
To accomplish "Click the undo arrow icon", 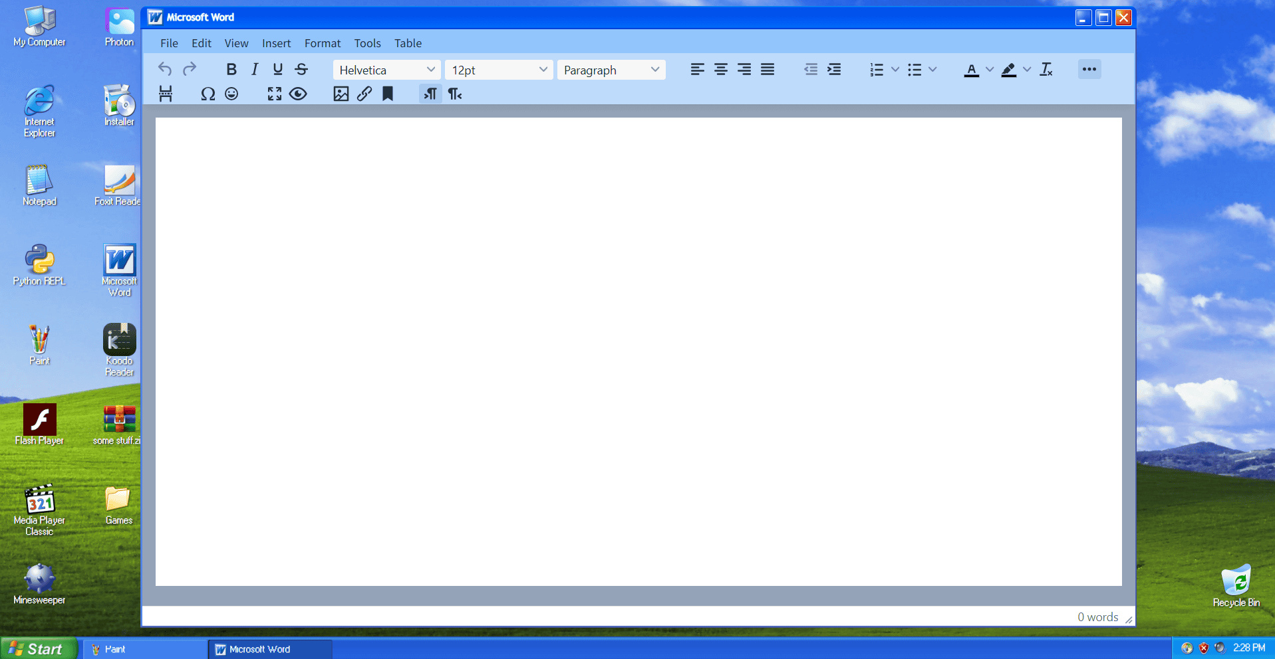I will (164, 69).
